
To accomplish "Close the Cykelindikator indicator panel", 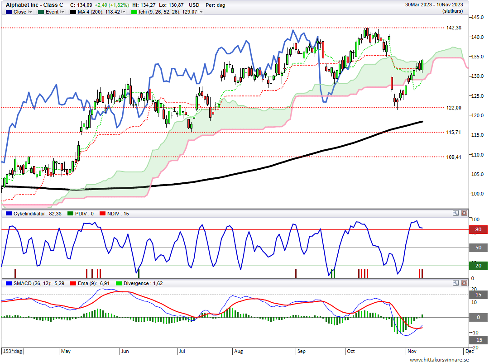I will coord(465,213).
